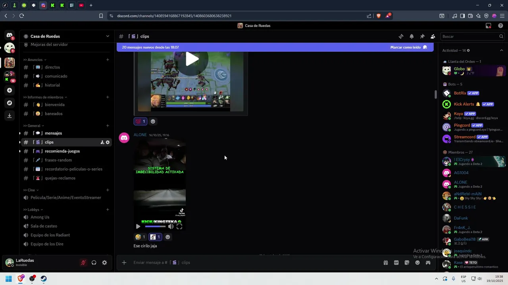This screenshot has width=508, height=285.
Task: Toggle the member list icon
Action: [433, 36]
